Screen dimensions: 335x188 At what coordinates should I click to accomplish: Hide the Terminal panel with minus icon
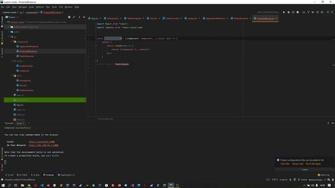coord(333,123)
